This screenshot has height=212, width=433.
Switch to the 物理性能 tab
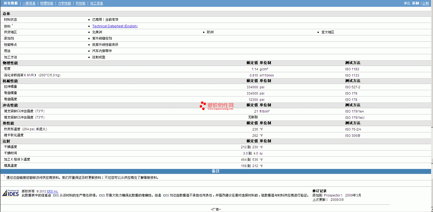tap(47, 3)
